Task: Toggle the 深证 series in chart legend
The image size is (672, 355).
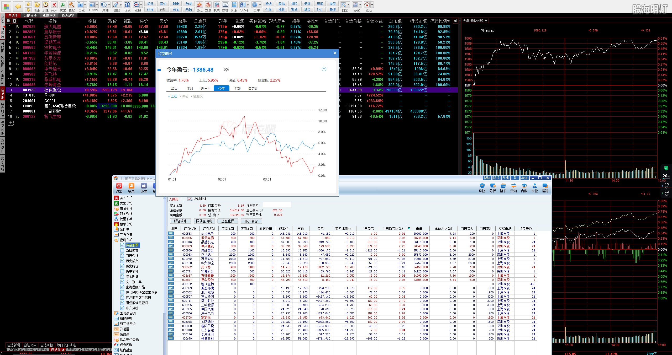Action: [x=184, y=96]
